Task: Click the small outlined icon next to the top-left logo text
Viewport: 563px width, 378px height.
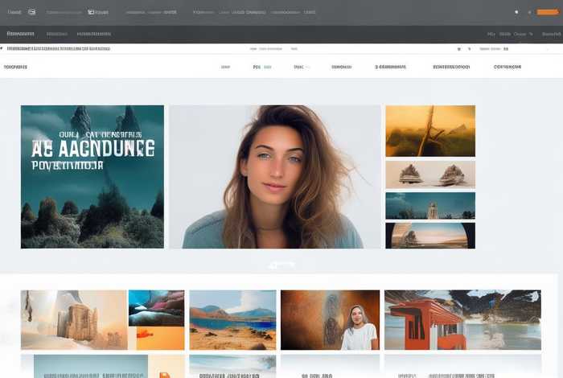Action: [31, 13]
